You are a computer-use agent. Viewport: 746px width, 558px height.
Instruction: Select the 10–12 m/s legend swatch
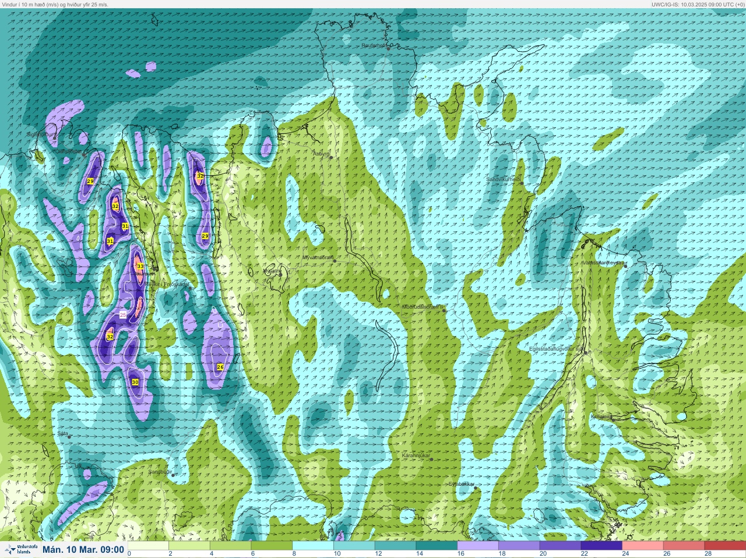[355, 546]
